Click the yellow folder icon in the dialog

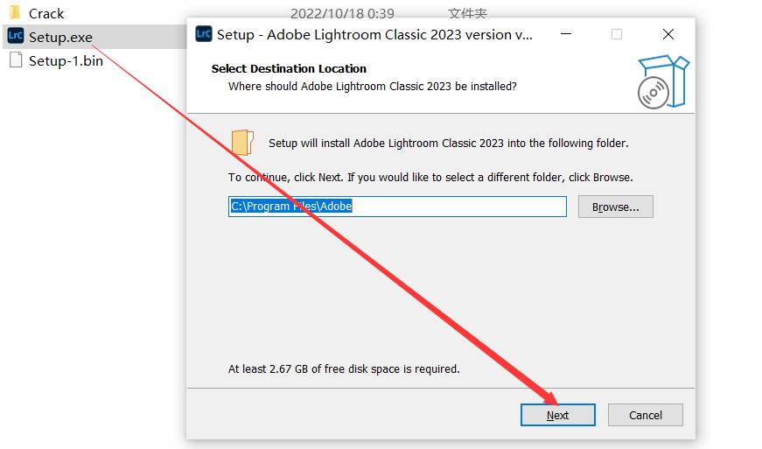click(242, 142)
